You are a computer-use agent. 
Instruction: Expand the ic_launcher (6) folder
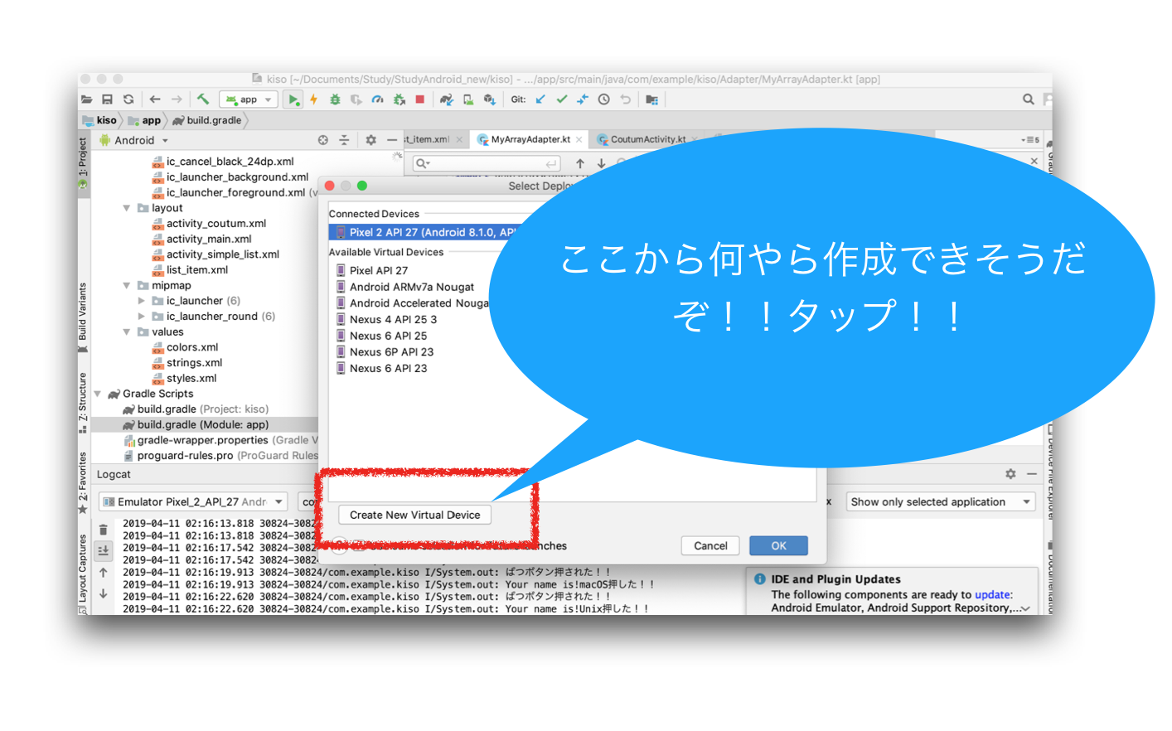pos(141,301)
